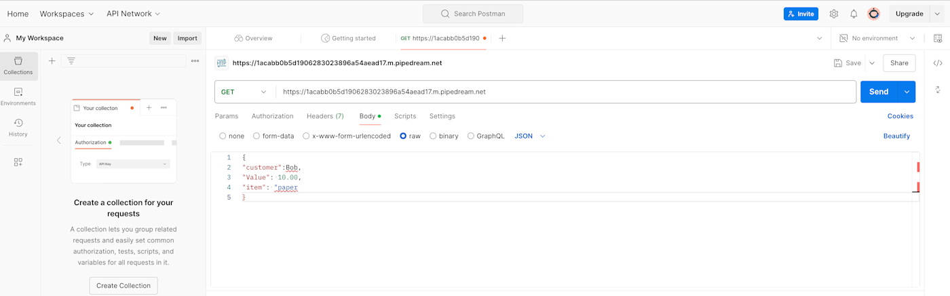Viewport: 950px width, 296px height.
Task: Click the Beautify link
Action: (x=896, y=136)
